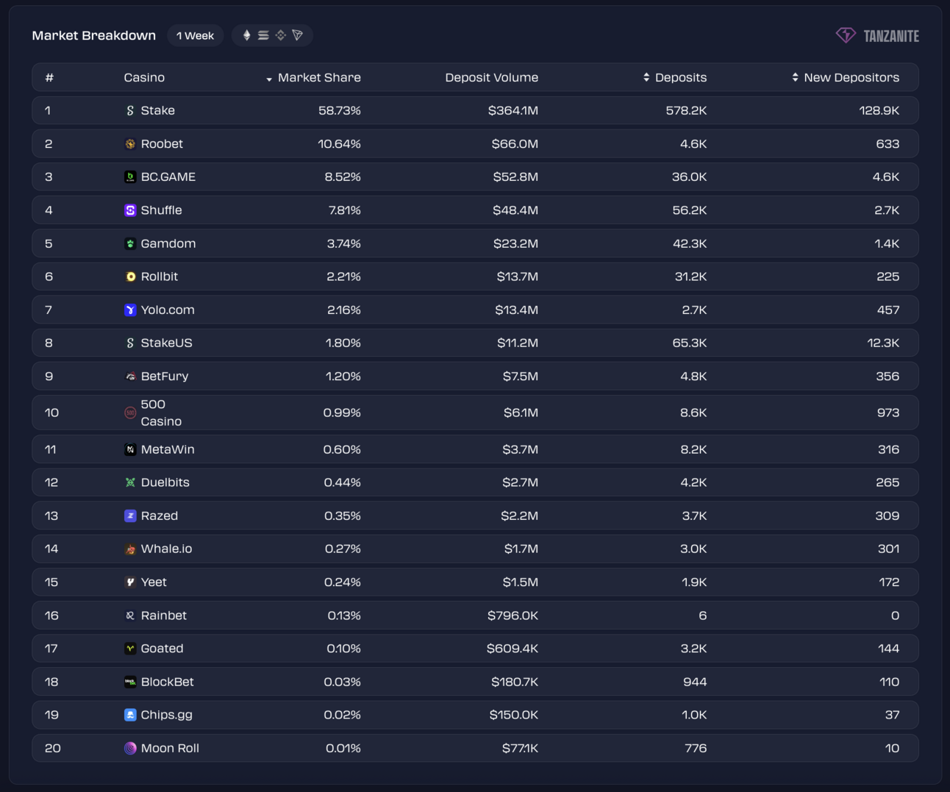Viewport: 950px width, 792px height.
Task: Click the Deposit Volume column header
Action: 492,77
